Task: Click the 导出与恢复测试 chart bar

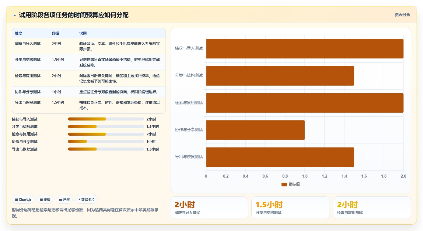Action: [x=280, y=157]
